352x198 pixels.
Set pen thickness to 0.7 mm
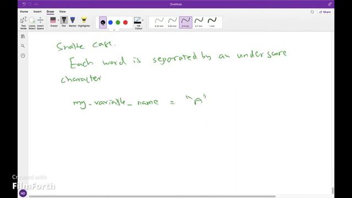click(199, 23)
